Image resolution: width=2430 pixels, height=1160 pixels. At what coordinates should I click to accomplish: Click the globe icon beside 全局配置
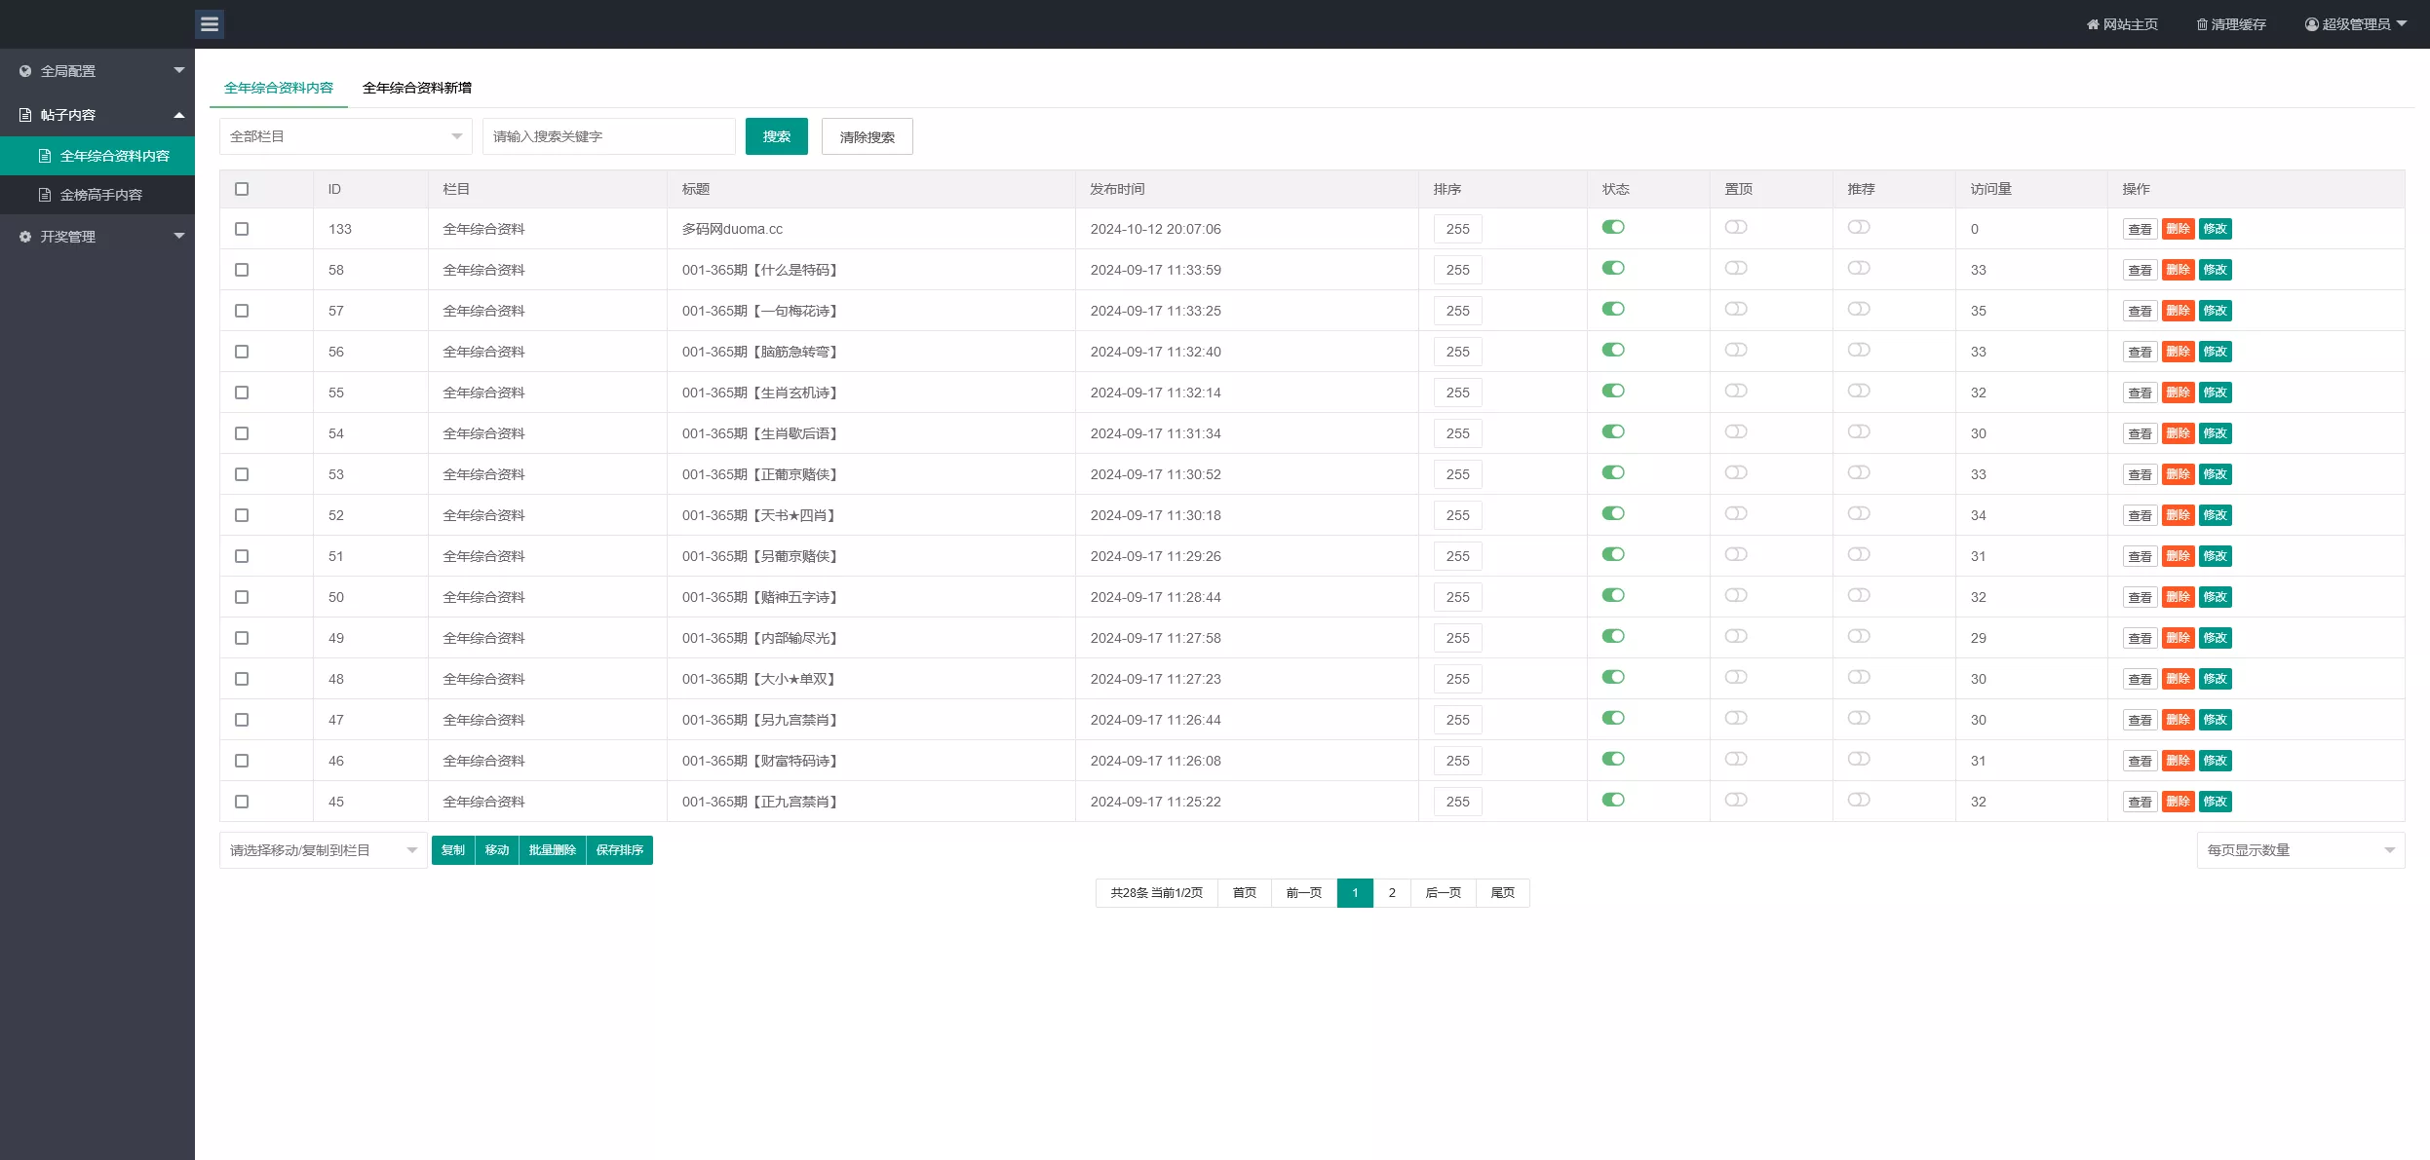(25, 71)
